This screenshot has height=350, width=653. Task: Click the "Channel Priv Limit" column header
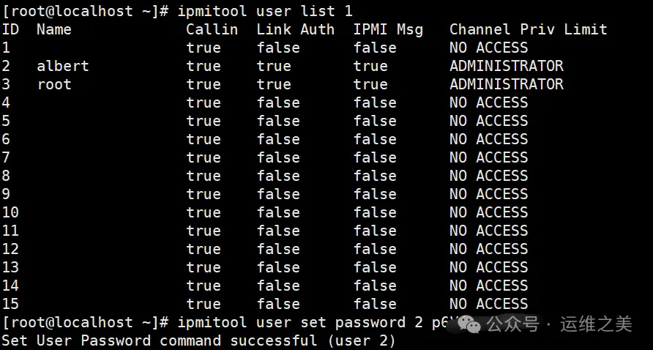tap(528, 29)
